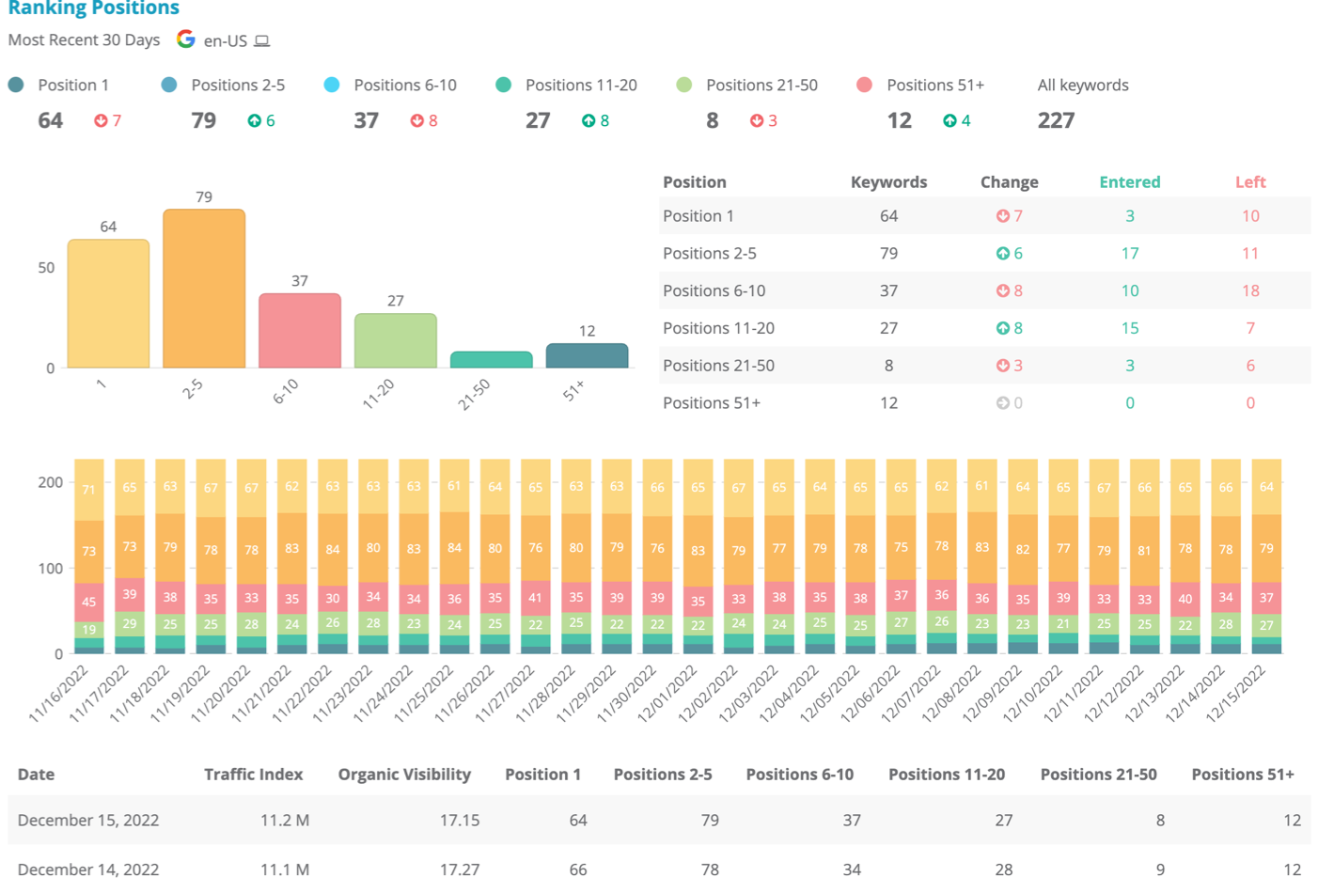Toggle the Positions 51+ legend series
The height and width of the screenshot is (893, 1318).
click(x=865, y=85)
